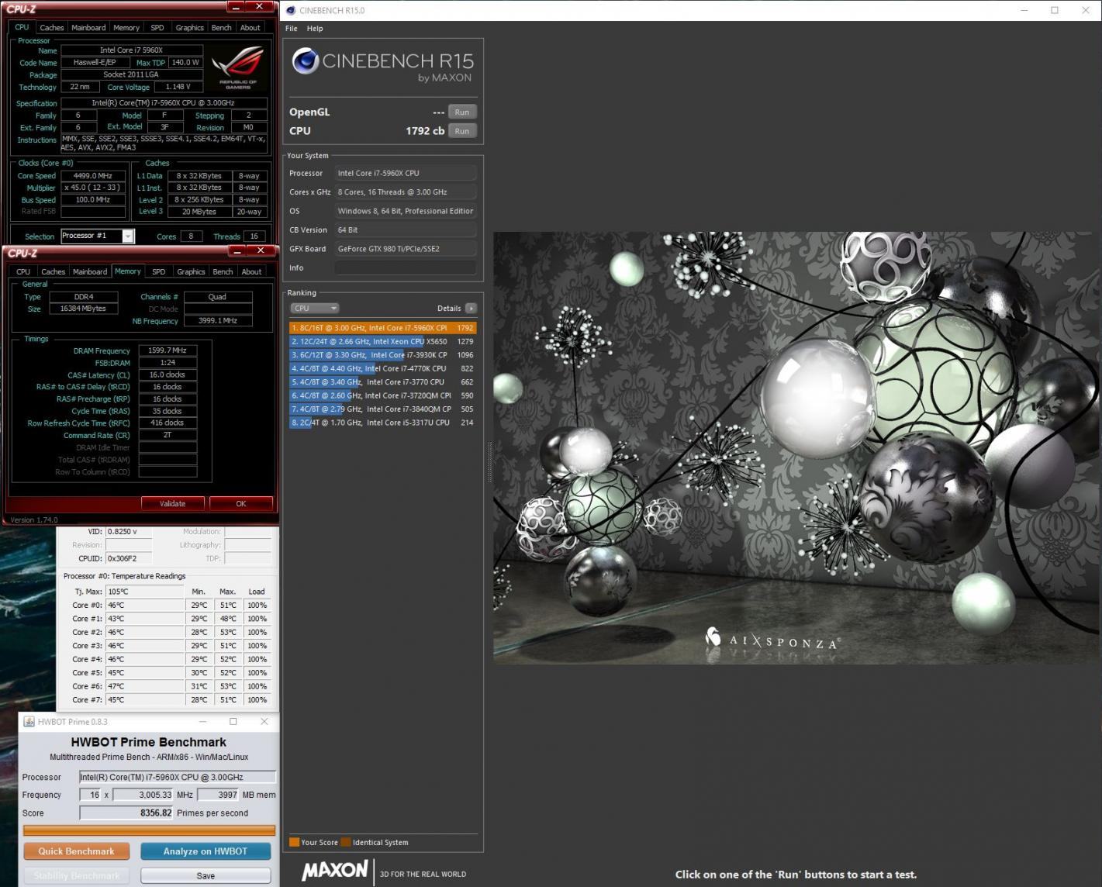The image size is (1102, 887).
Task: Click the HWBOT Prime title bar icon
Action: click(29, 721)
